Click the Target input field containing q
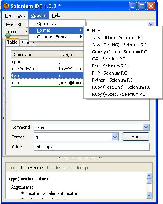The image size is (163, 204). click(73, 137)
